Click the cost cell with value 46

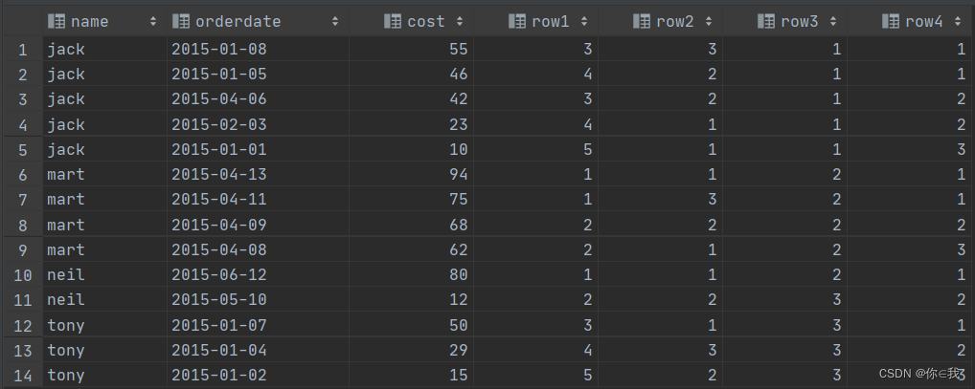[x=411, y=74]
